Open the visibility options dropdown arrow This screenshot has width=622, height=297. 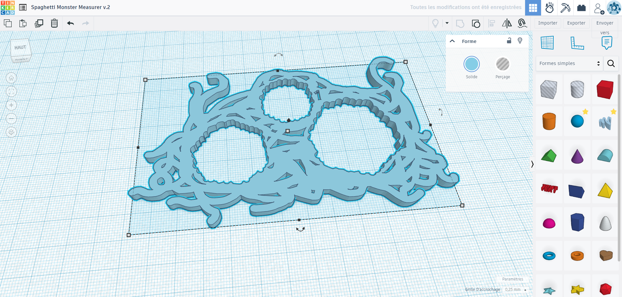pyautogui.click(x=447, y=23)
